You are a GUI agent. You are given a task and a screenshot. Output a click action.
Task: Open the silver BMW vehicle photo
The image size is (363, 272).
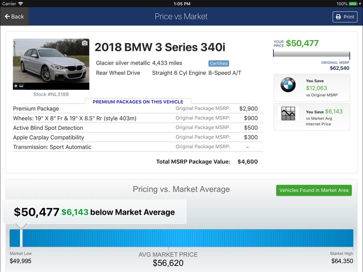51,64
